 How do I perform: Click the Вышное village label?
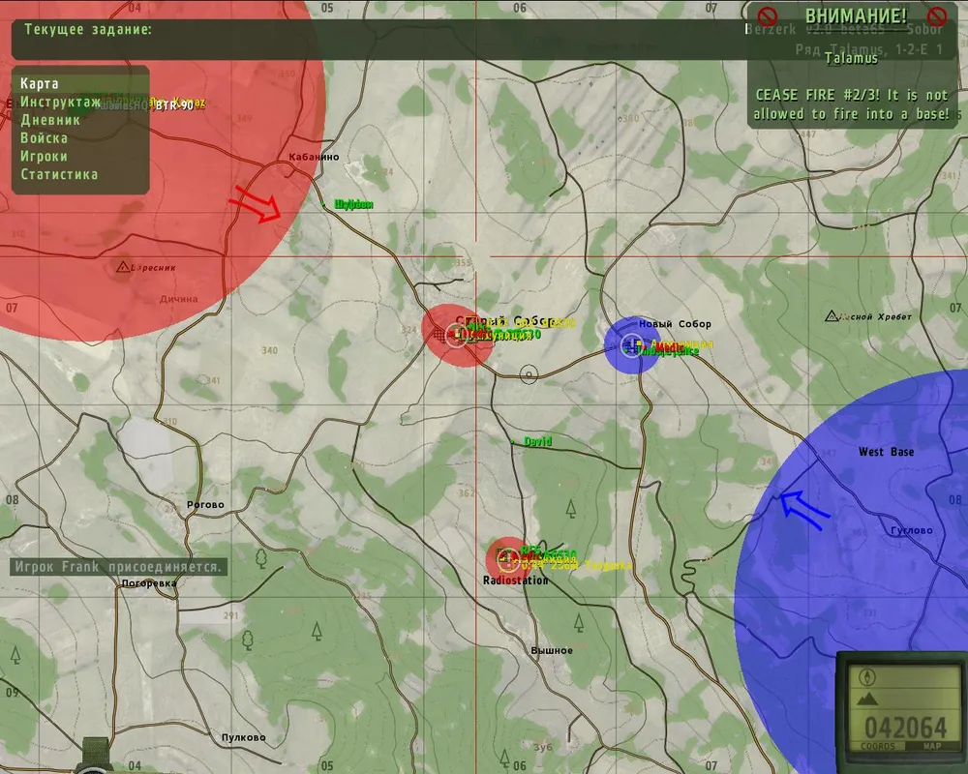[552, 650]
